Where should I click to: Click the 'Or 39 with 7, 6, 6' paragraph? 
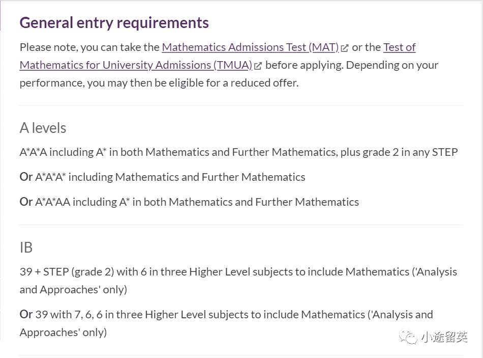pyautogui.click(x=226, y=323)
